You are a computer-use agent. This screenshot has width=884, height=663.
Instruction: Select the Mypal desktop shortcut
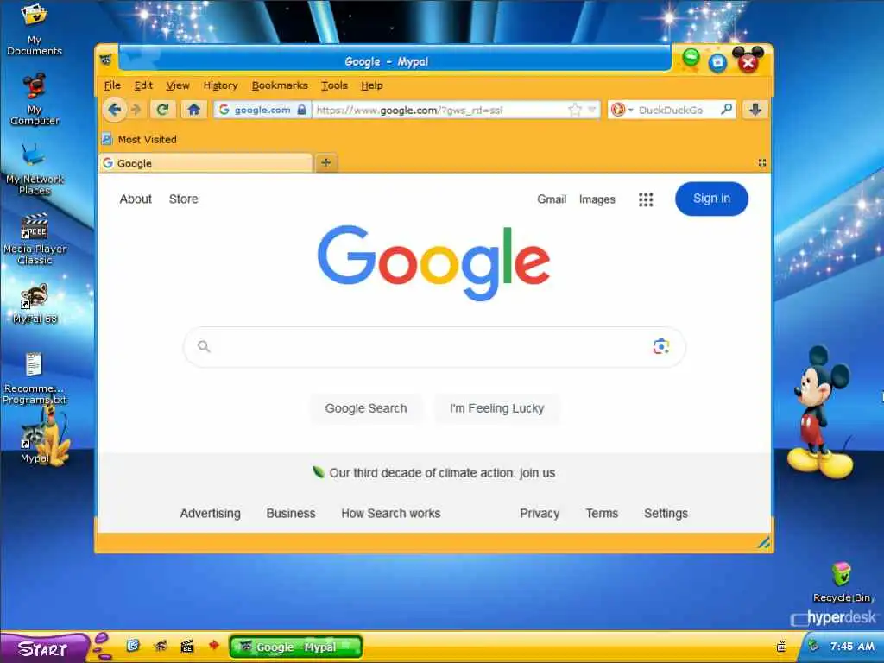(x=35, y=443)
